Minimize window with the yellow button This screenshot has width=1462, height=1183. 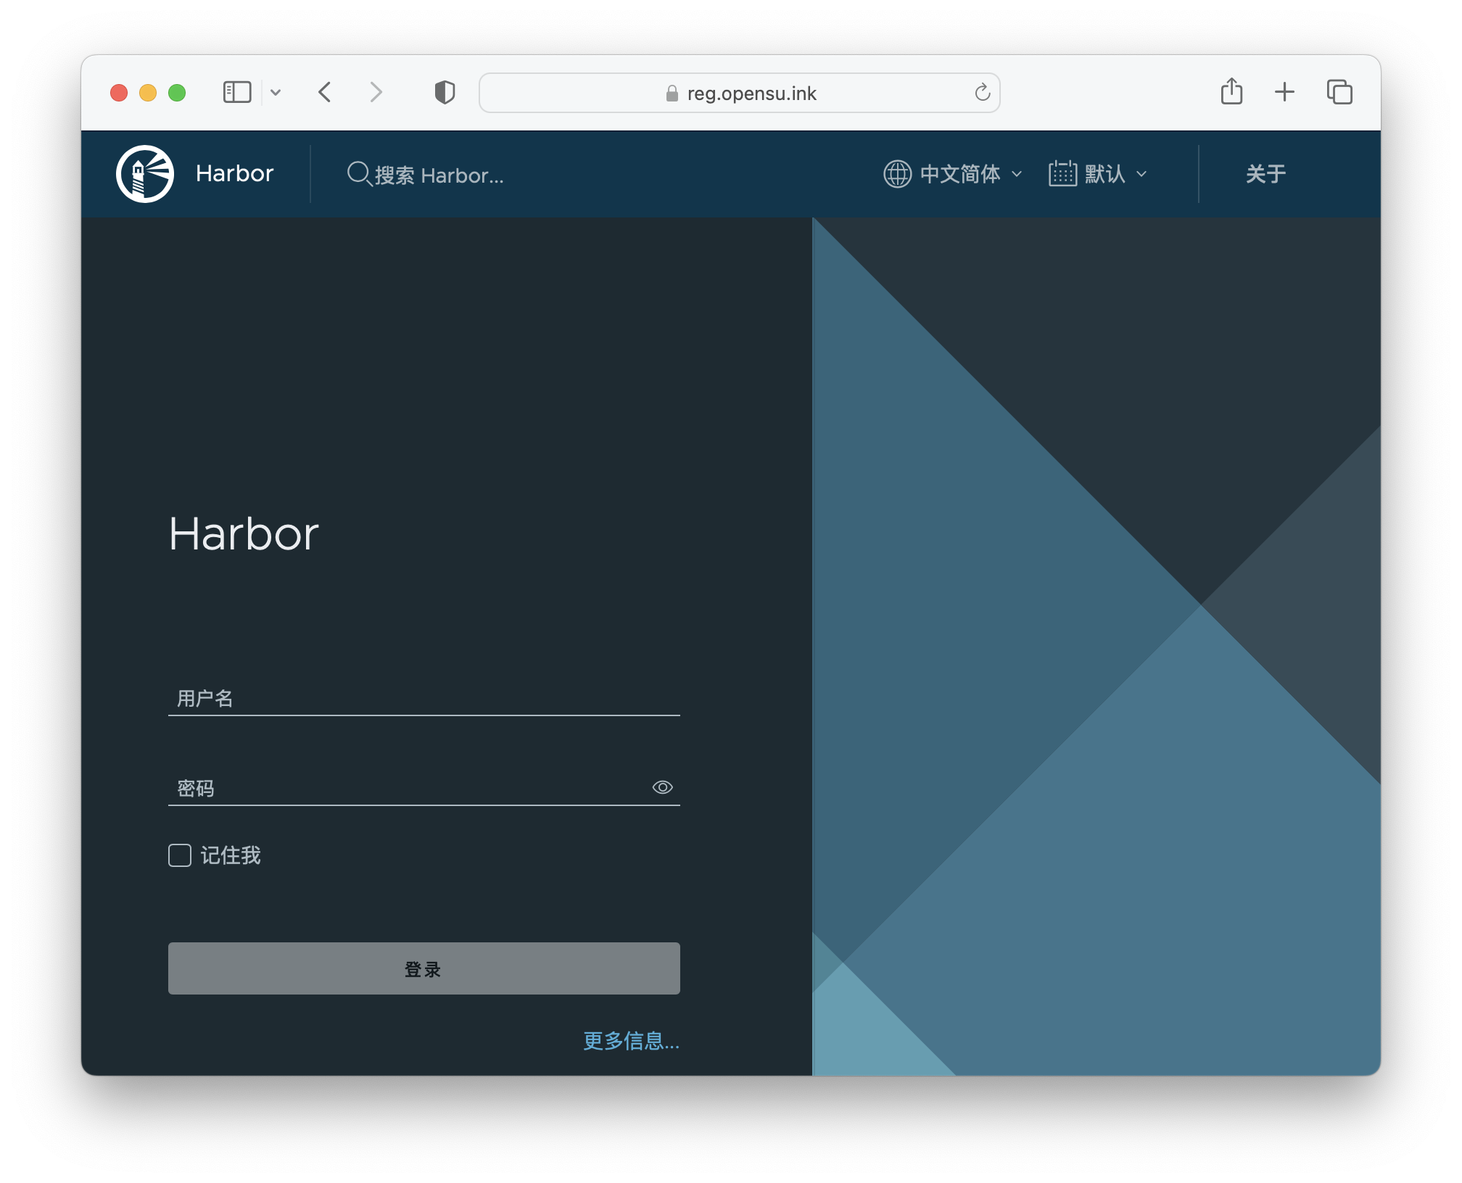tap(148, 93)
